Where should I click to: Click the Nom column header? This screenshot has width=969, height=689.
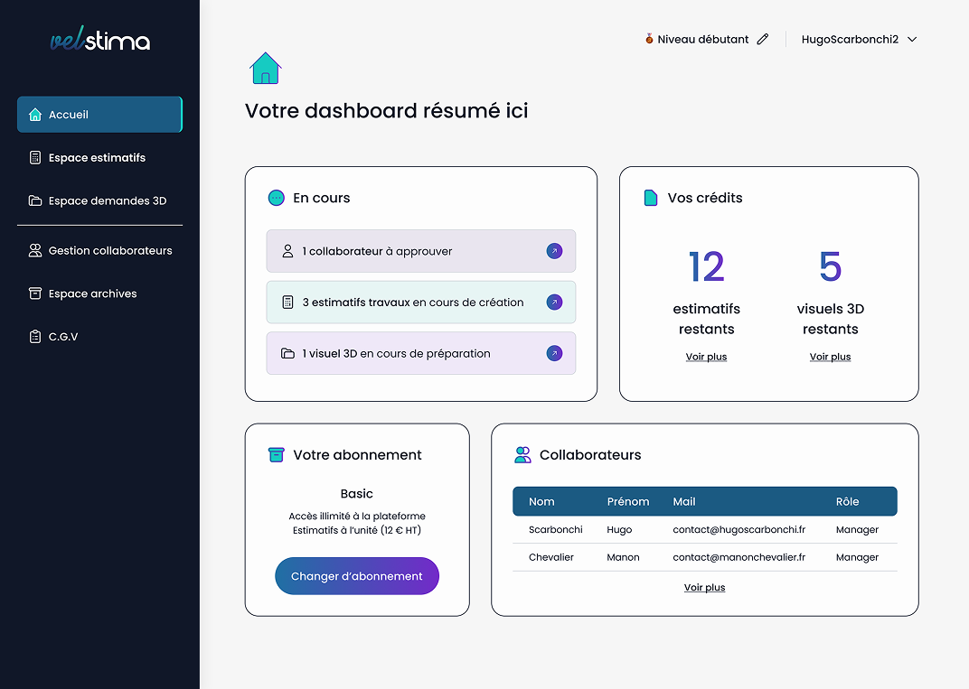click(541, 501)
